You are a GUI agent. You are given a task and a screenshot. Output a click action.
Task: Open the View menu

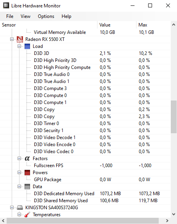(x=25, y=16)
